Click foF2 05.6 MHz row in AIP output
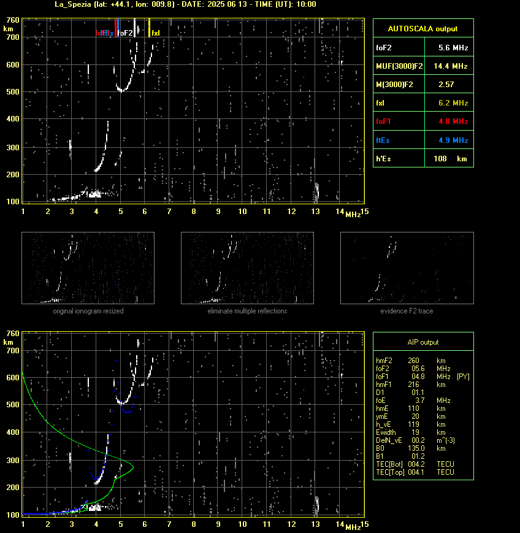520x533 pixels. pyautogui.click(x=413, y=369)
